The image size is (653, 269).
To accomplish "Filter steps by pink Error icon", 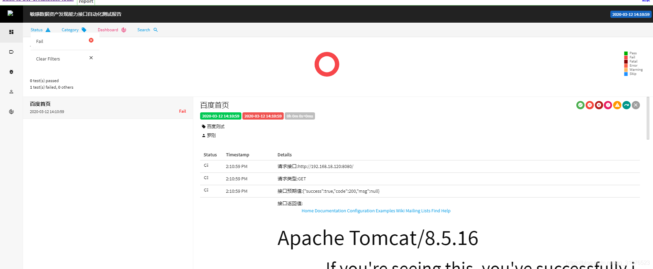I will [x=608, y=105].
